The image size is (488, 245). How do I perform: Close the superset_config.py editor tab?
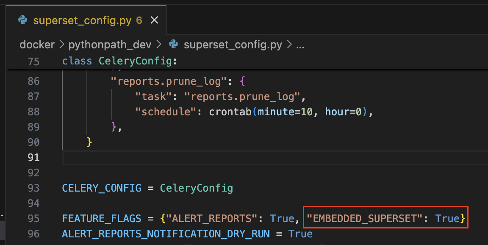(154, 19)
